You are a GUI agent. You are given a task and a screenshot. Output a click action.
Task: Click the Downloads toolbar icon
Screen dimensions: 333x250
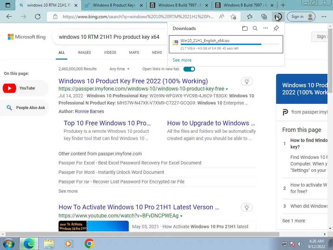point(278,17)
